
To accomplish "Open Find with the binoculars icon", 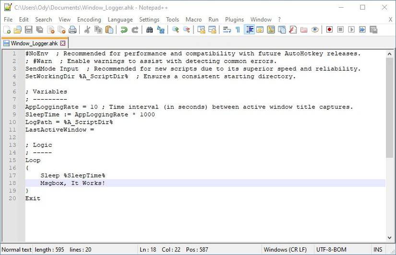I will [149, 30].
